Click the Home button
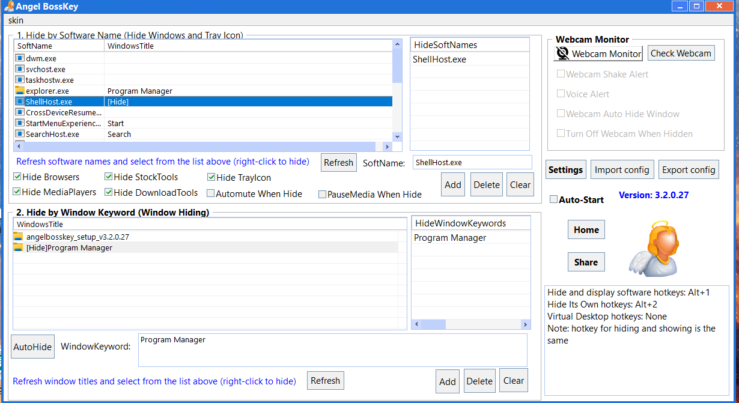 coord(586,229)
